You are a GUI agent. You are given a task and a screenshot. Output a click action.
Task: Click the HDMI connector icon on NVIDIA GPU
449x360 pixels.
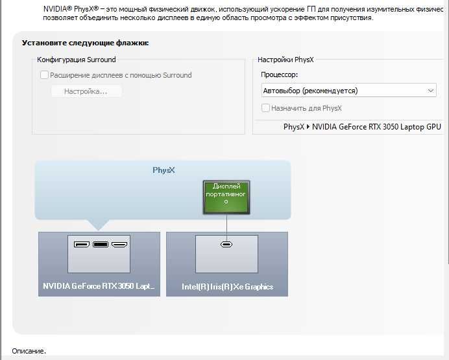click(x=119, y=245)
